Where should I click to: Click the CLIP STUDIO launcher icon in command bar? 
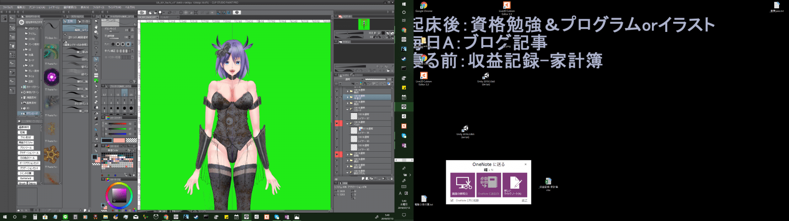pos(142,12)
